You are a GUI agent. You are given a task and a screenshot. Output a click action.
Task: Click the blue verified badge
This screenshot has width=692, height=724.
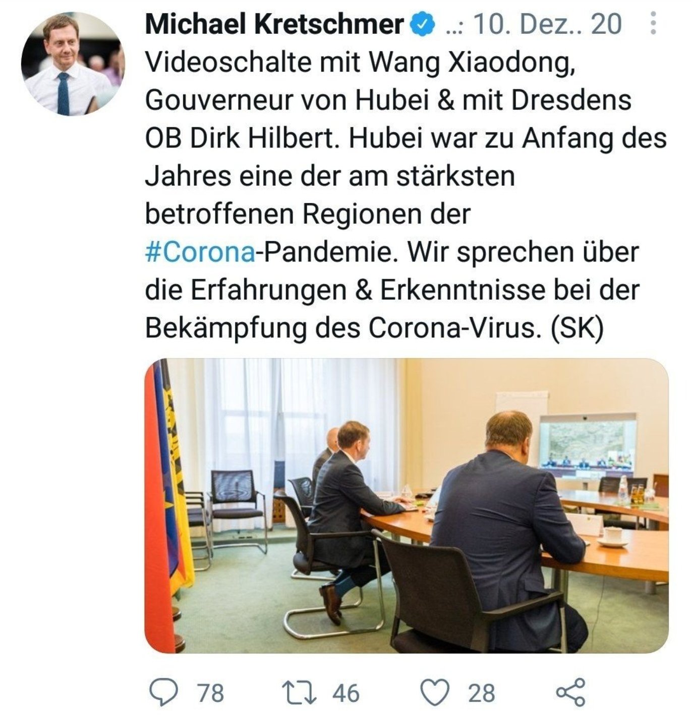click(424, 25)
